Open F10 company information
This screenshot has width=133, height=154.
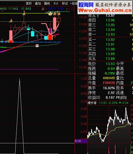coord(56,3)
